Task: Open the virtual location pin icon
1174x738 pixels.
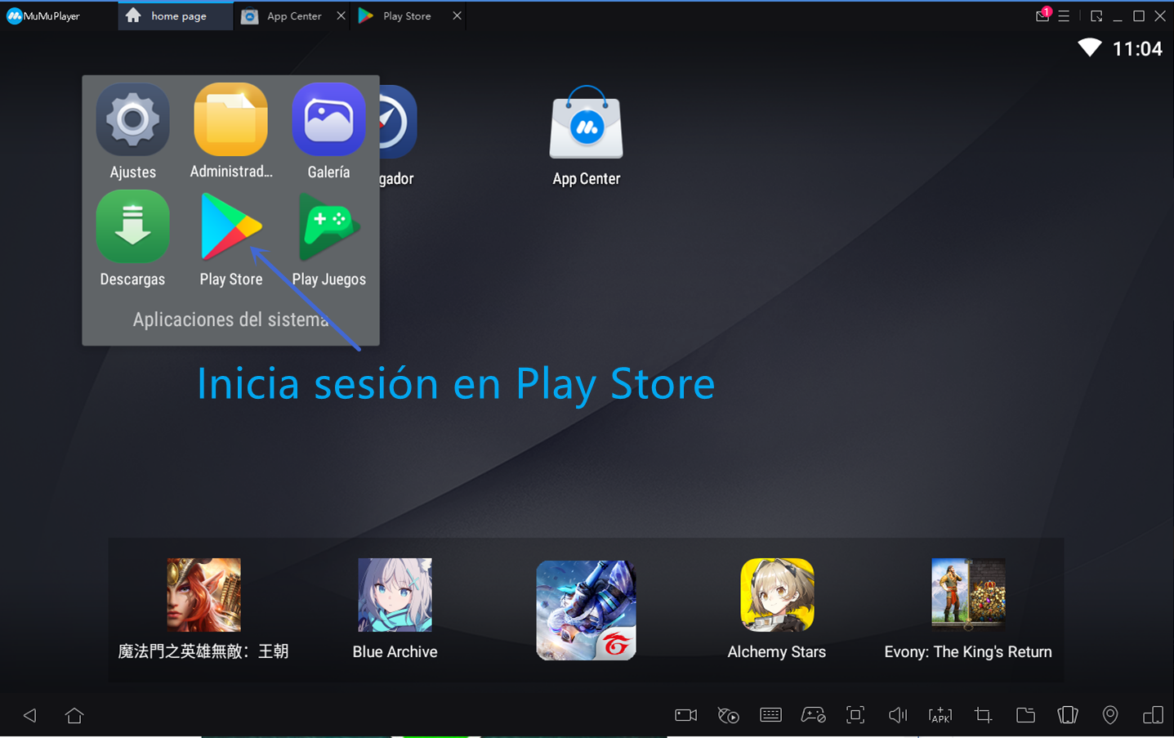Action: coord(1109,715)
